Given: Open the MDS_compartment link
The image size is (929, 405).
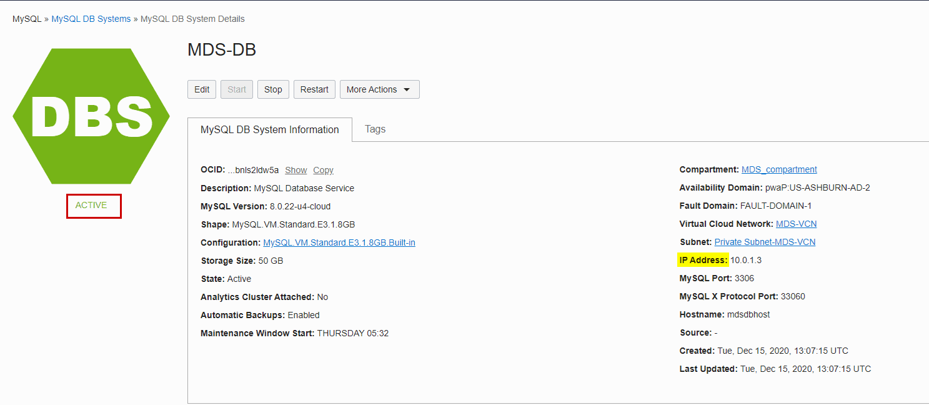Looking at the screenshot, I should [x=779, y=169].
